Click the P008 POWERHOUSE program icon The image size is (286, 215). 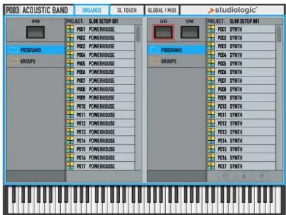tap(70, 89)
